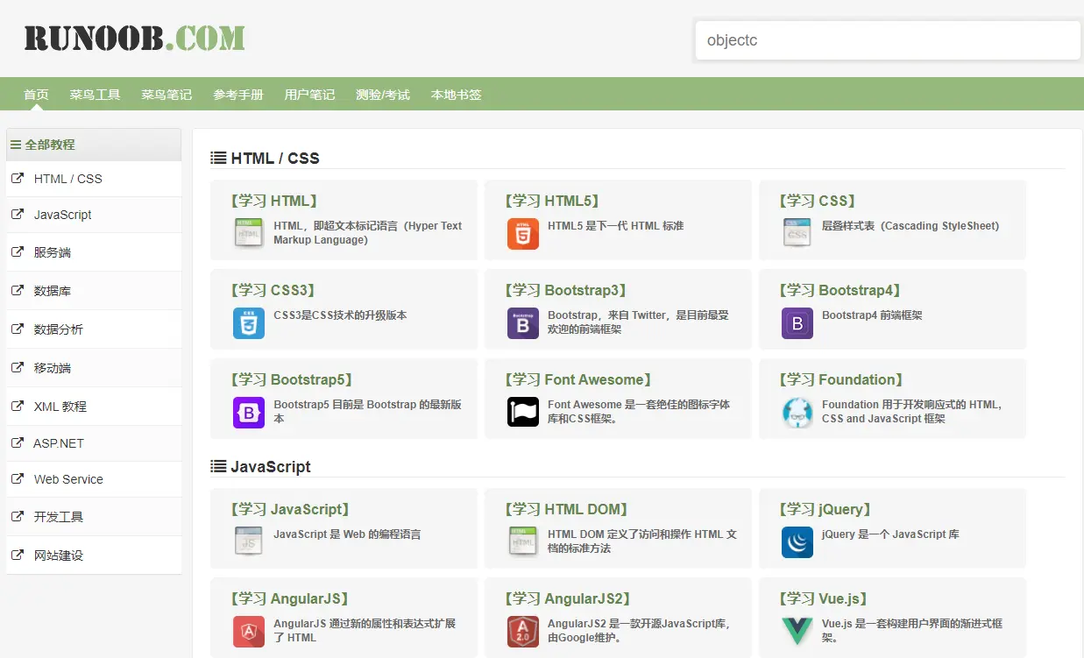Select 数据库 text in the sidebar

pyautogui.click(x=53, y=291)
